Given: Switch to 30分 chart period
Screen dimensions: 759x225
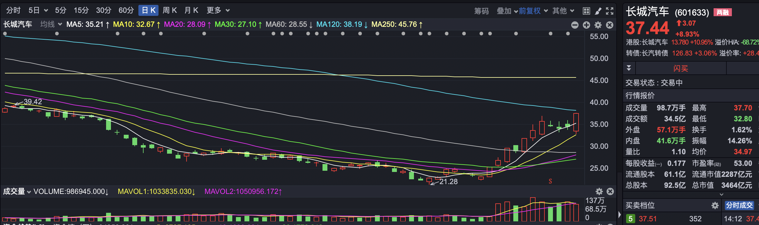Looking at the screenshot, I should 104,10.
